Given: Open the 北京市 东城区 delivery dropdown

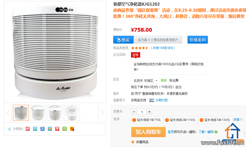Looking at the screenshot, I should point(145,81).
